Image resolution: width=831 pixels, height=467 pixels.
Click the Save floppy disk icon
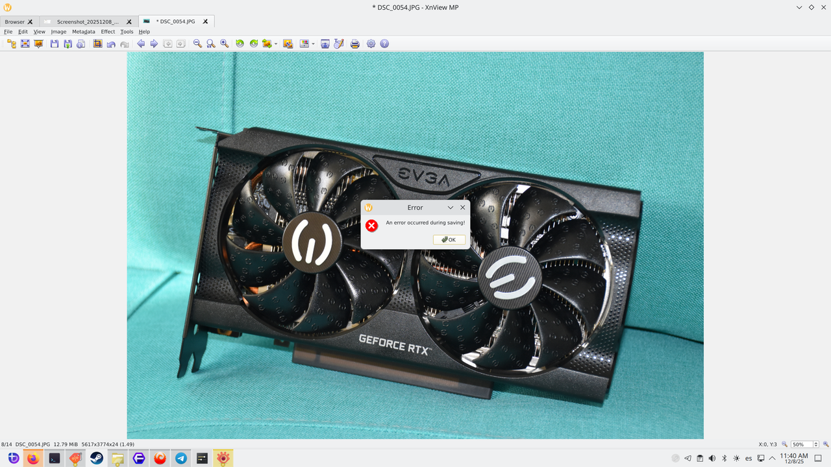click(x=55, y=43)
